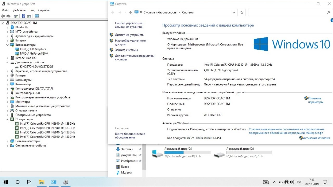The height and width of the screenshot is (187, 333).
Task: Click Система и безопасность breadcrumb
Action: pyautogui.click(x=160, y=12)
